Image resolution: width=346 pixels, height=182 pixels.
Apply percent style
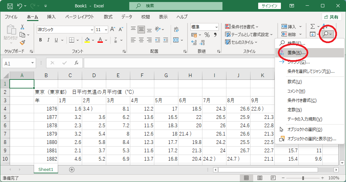tap(207, 35)
